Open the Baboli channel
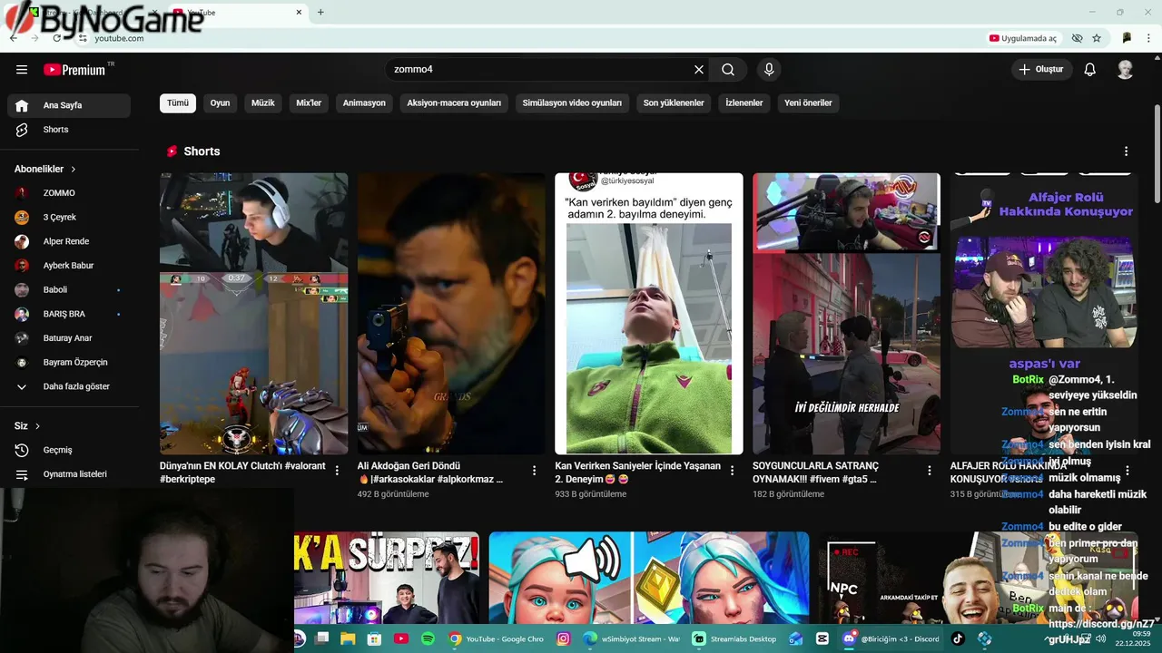The image size is (1162, 653). [69, 290]
